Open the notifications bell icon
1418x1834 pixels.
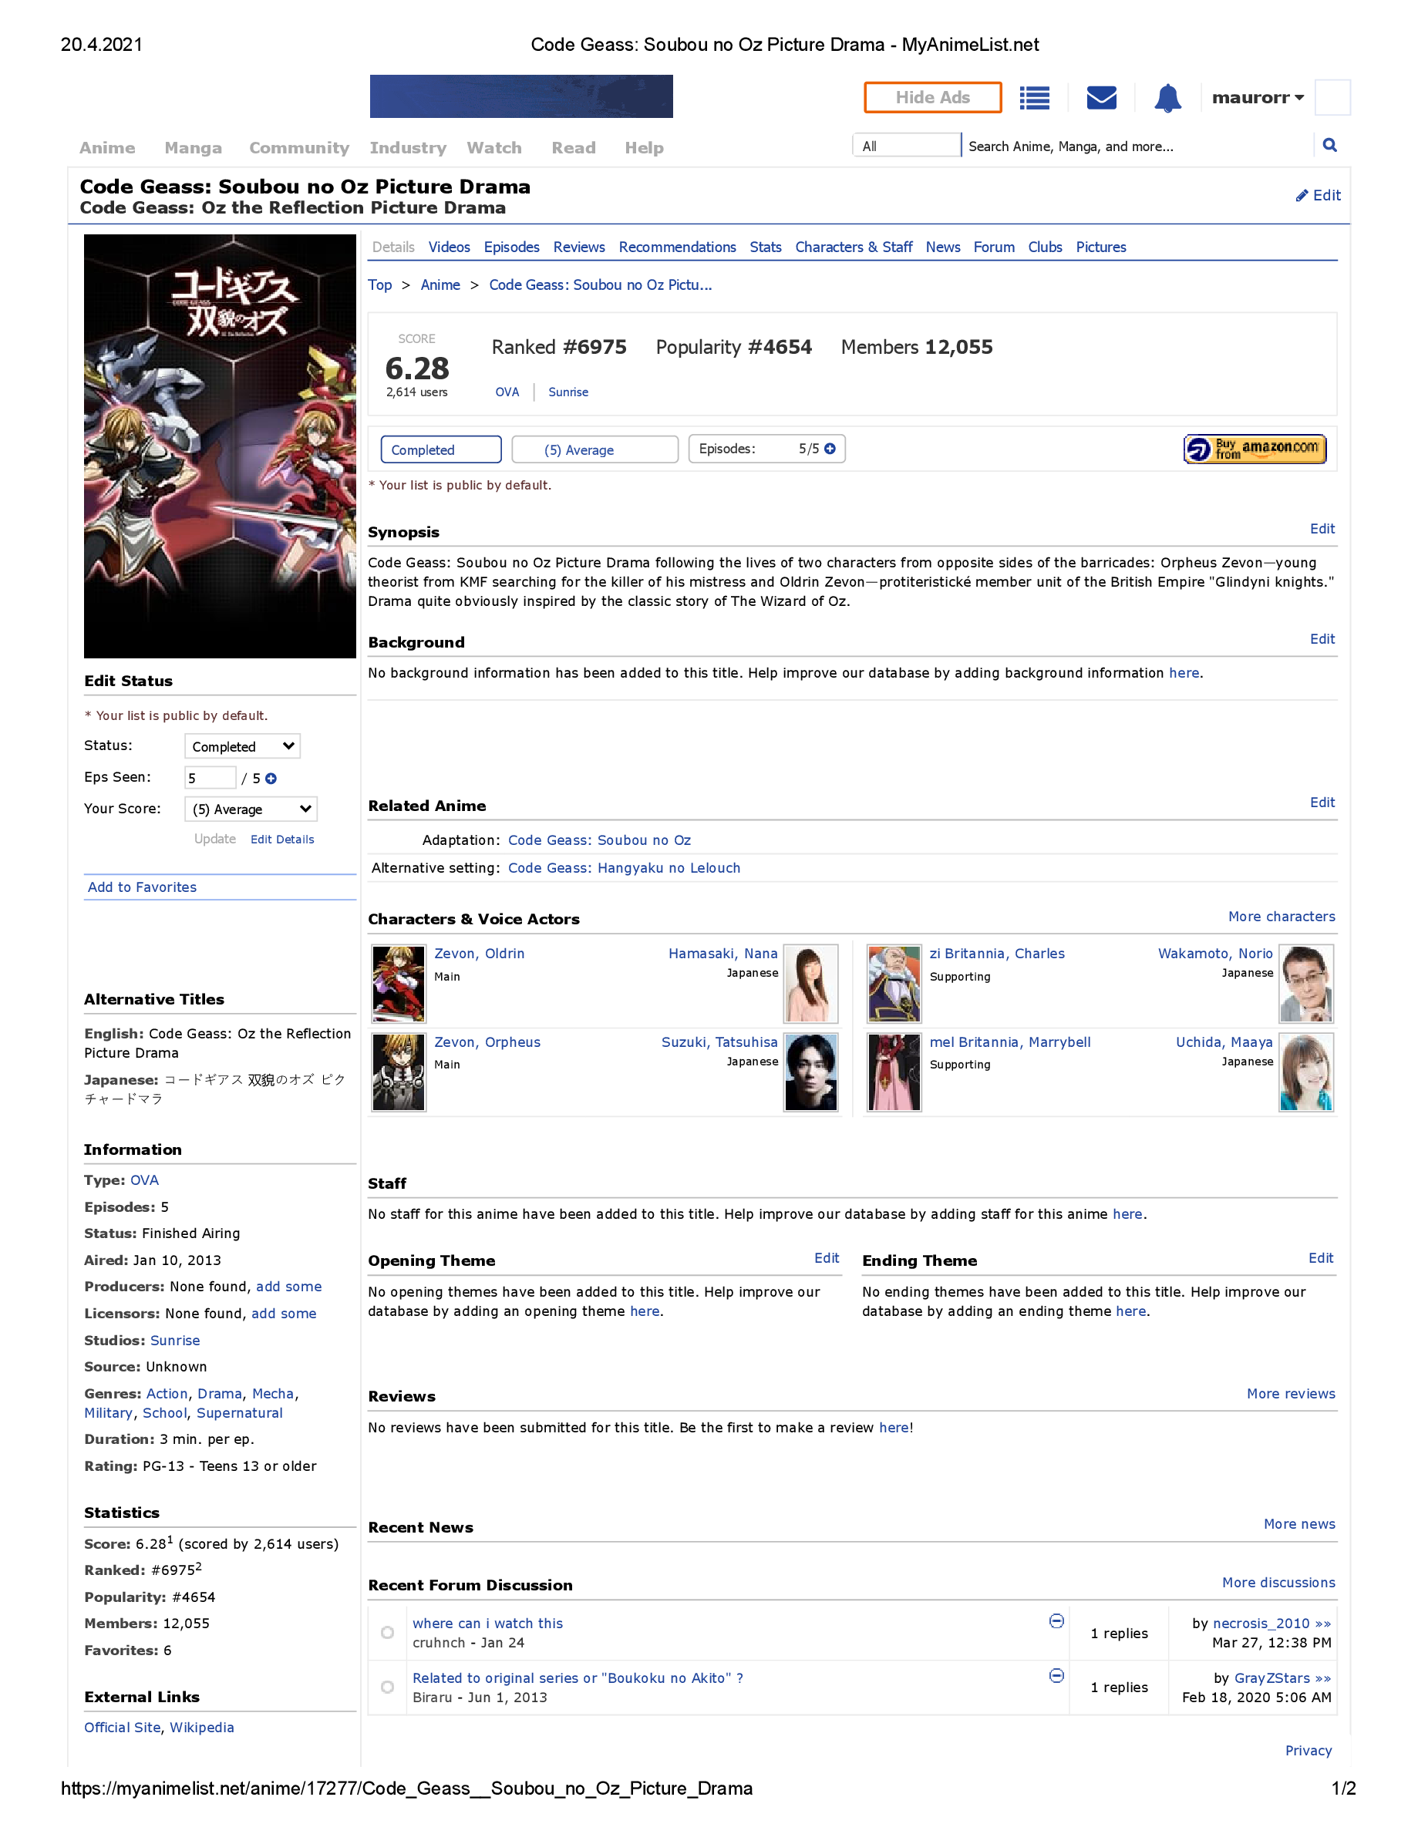(x=1167, y=98)
